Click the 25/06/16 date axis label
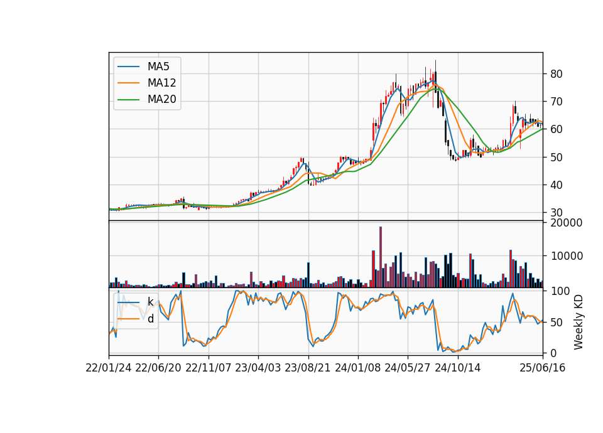Image resolution: width=603 pixels, height=433 pixels. click(543, 368)
